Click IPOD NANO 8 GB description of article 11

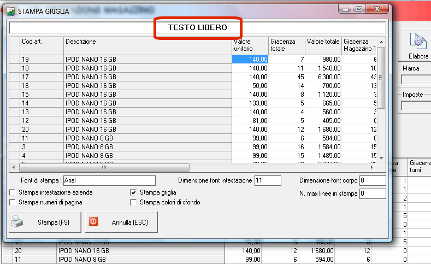pyautogui.click(x=147, y=138)
